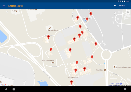Viewport: 131px width, 92px height.
Task: Tap the Smith & Jones place marker
Action: [x=121, y=84]
